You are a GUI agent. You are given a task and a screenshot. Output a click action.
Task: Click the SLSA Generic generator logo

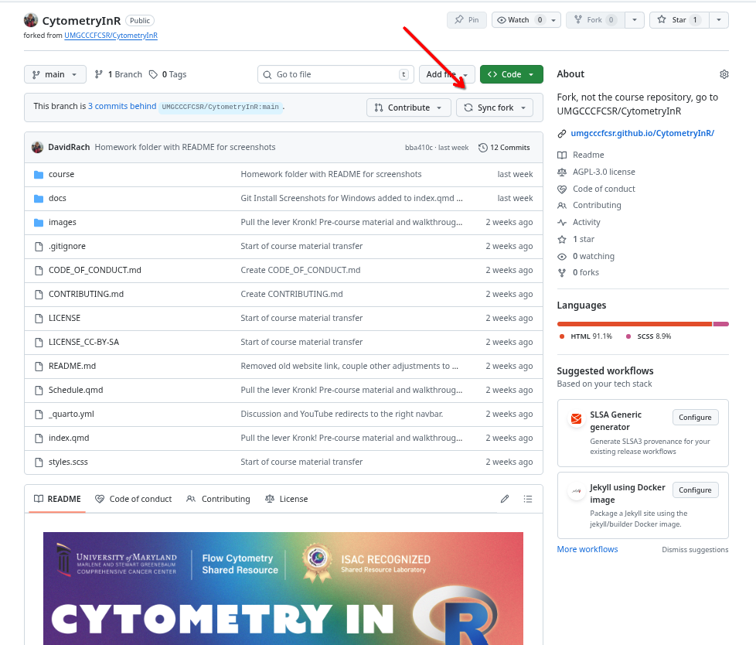pyautogui.click(x=576, y=419)
